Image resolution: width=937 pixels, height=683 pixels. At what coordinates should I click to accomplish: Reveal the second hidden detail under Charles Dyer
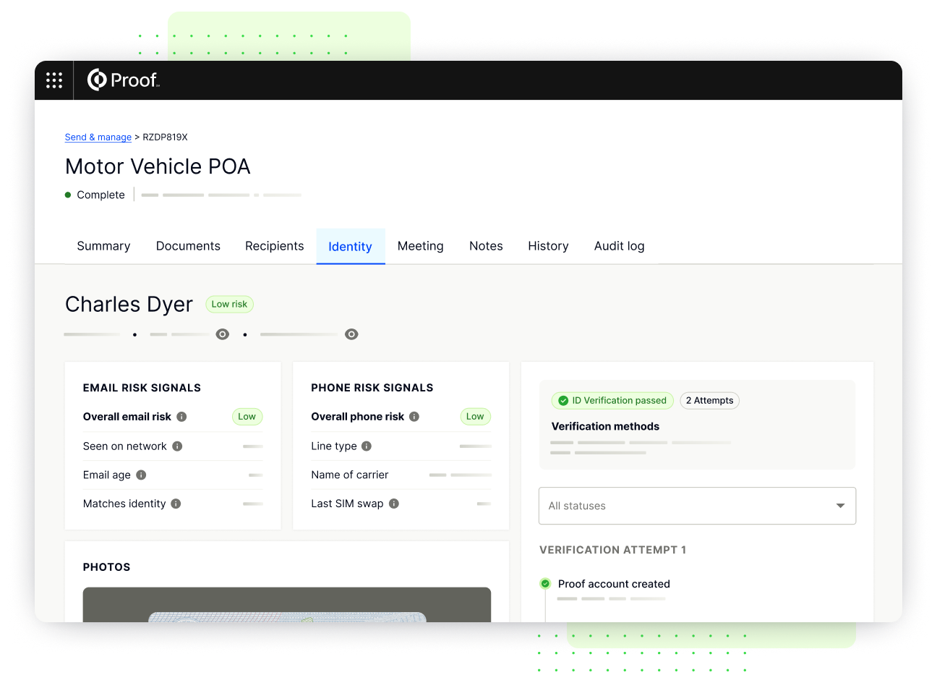tap(351, 334)
